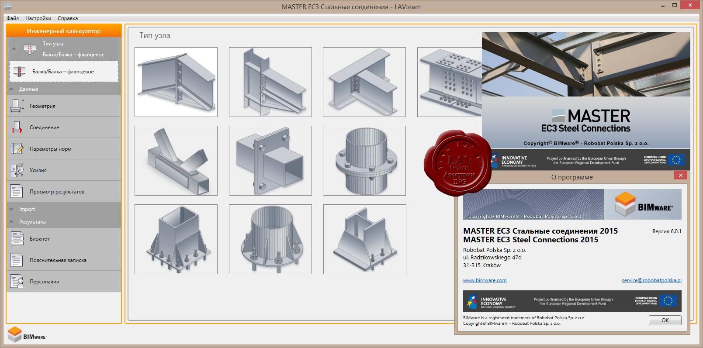Select the hollow section truss node thumbnail

click(x=176, y=161)
